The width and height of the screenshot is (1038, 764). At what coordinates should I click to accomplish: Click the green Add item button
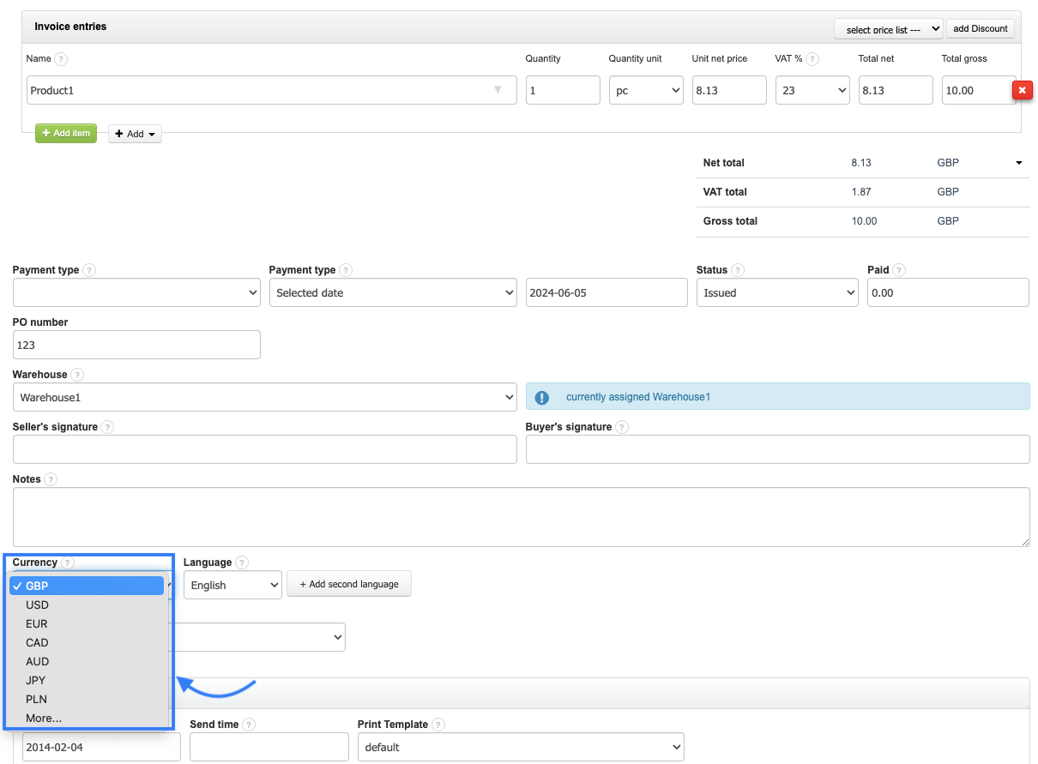tap(66, 134)
